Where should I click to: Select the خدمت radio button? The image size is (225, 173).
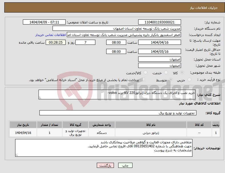(166, 73)
